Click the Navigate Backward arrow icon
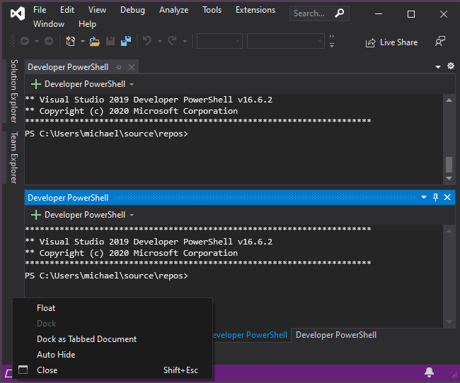The width and height of the screenshot is (460, 383). click(x=25, y=41)
